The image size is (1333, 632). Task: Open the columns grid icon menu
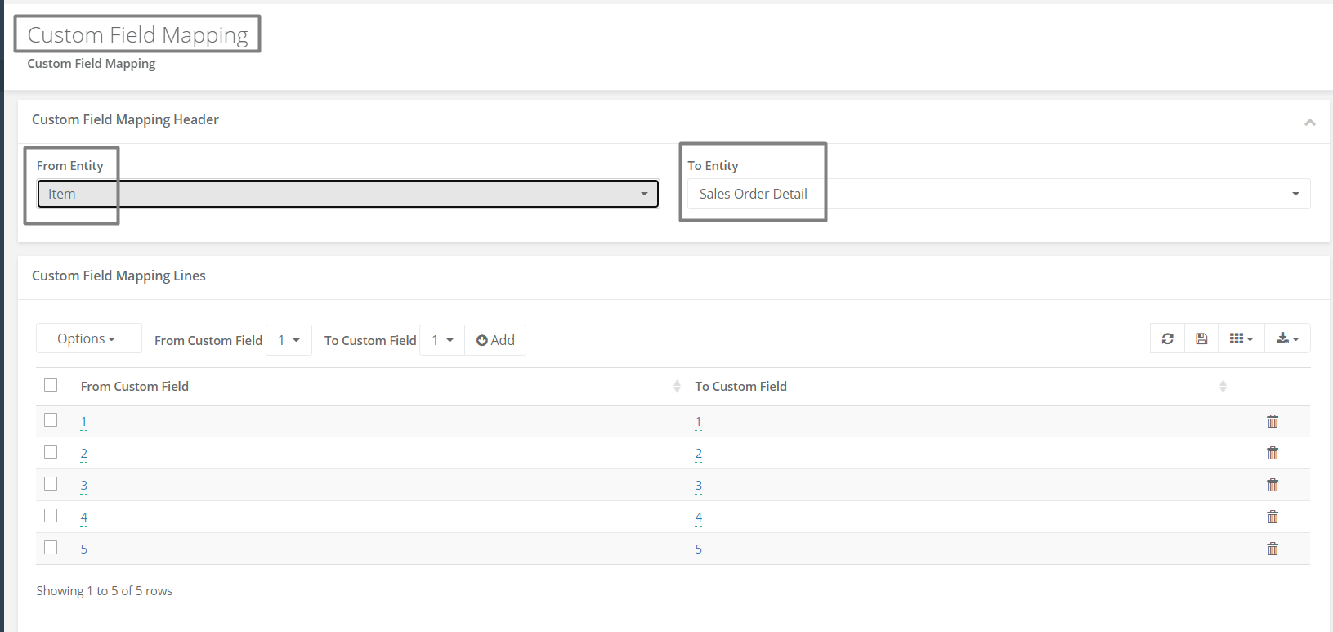coord(1241,338)
